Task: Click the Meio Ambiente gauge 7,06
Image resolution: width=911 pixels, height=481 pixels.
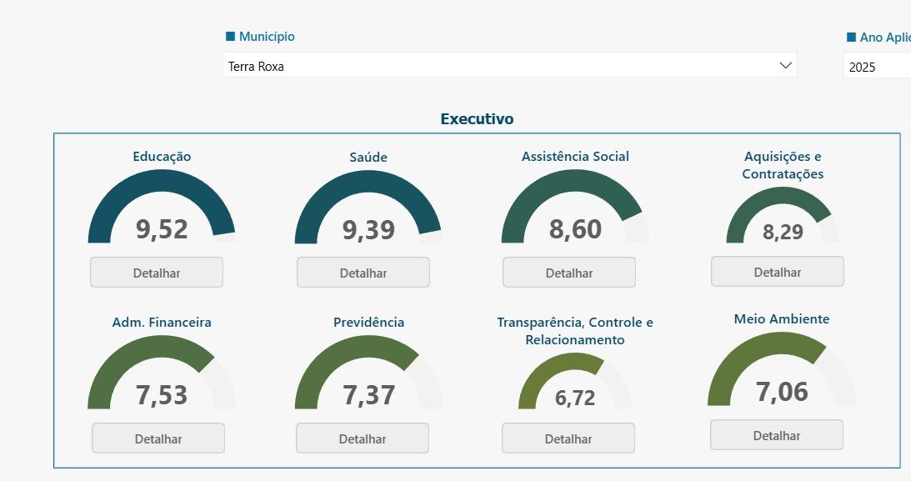Action: (x=782, y=369)
